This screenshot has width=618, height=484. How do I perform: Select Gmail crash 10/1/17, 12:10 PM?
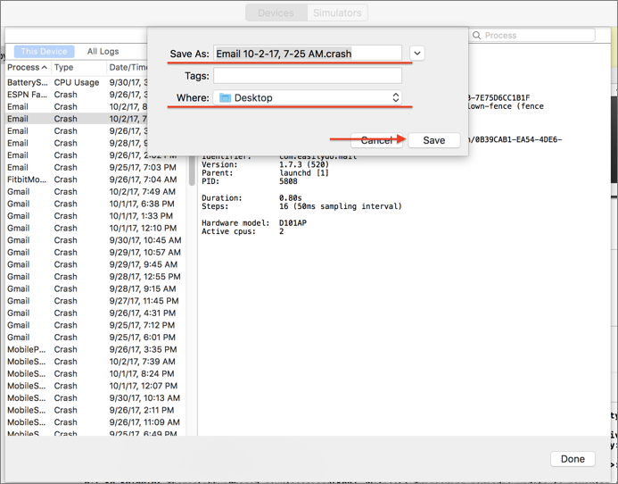[x=95, y=229]
